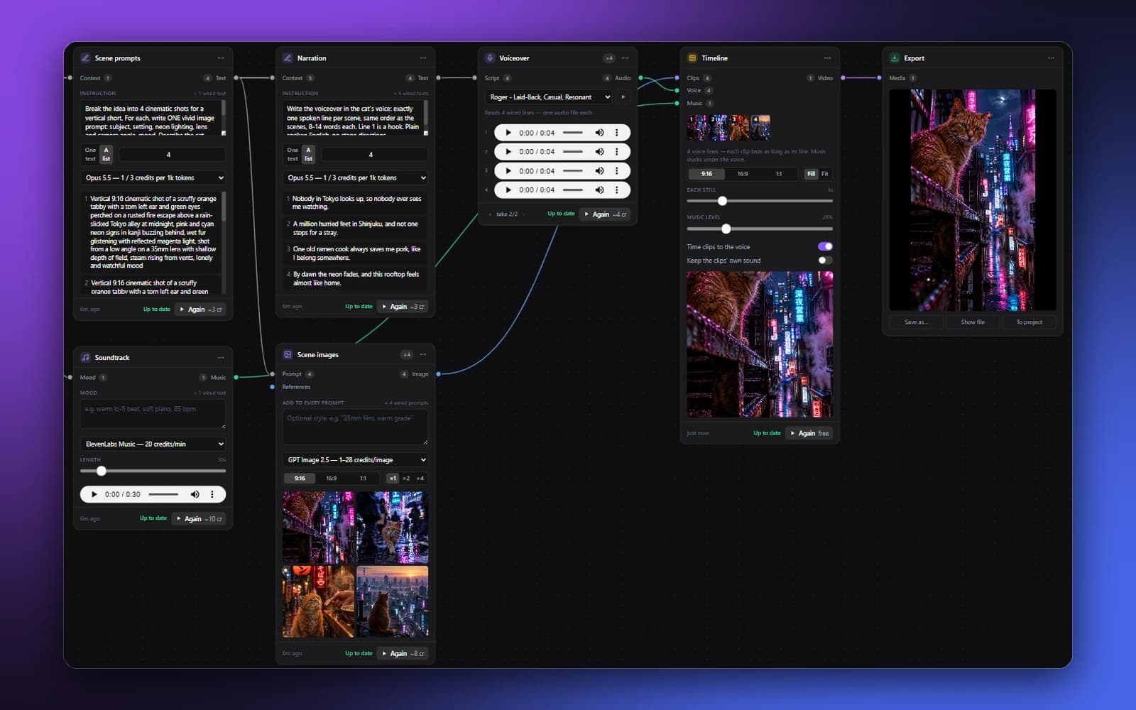
Task: Preview the Roger voice sample
Action: click(x=623, y=97)
